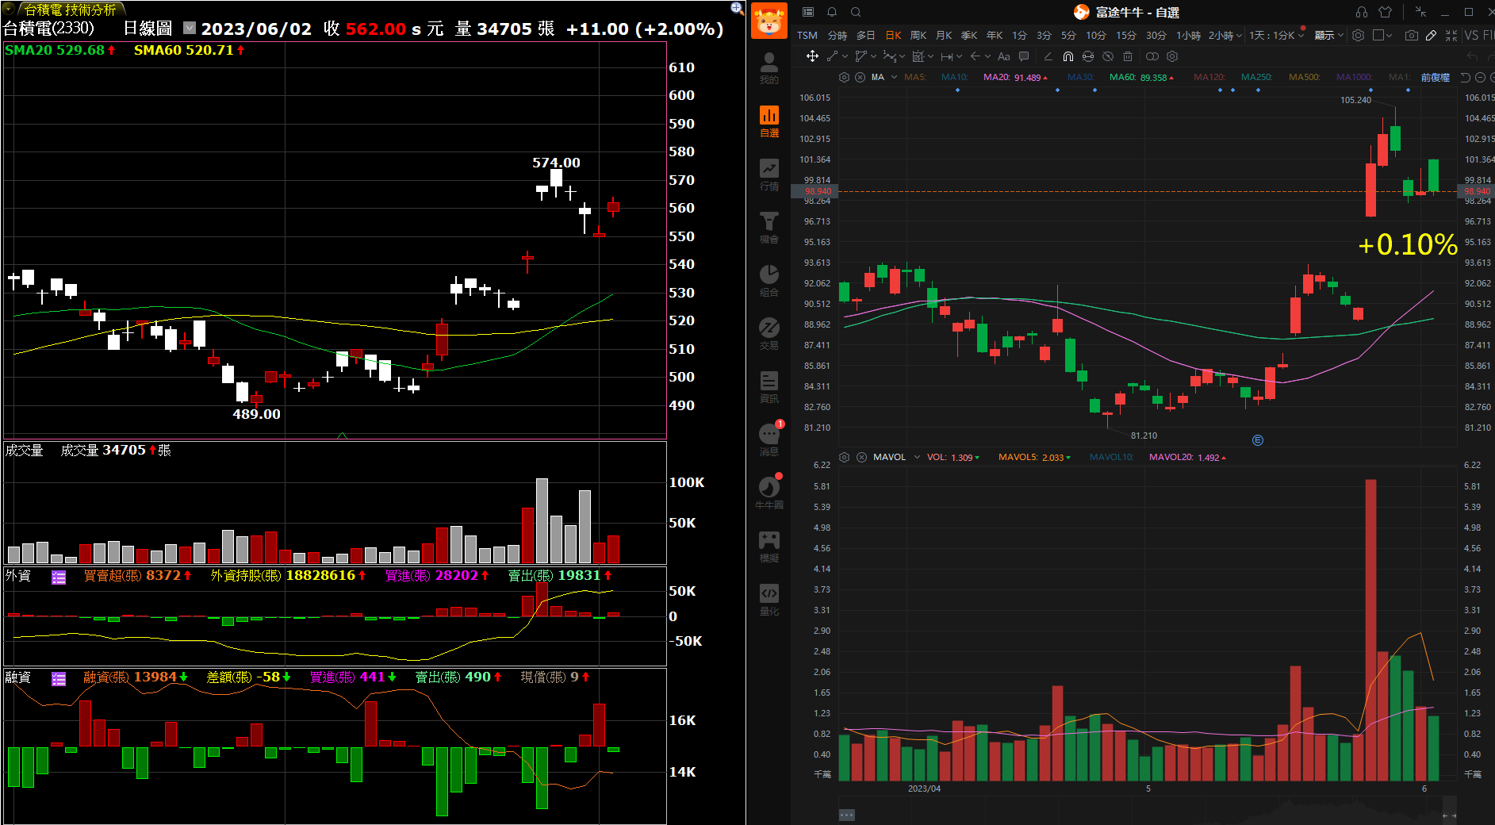This screenshot has height=825, width=1495.
Task: Click the E earnings marker on chart
Action: pyautogui.click(x=1258, y=440)
